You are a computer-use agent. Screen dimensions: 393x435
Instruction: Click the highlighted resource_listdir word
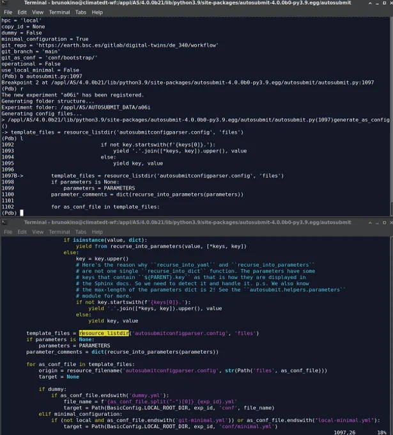[104, 333]
